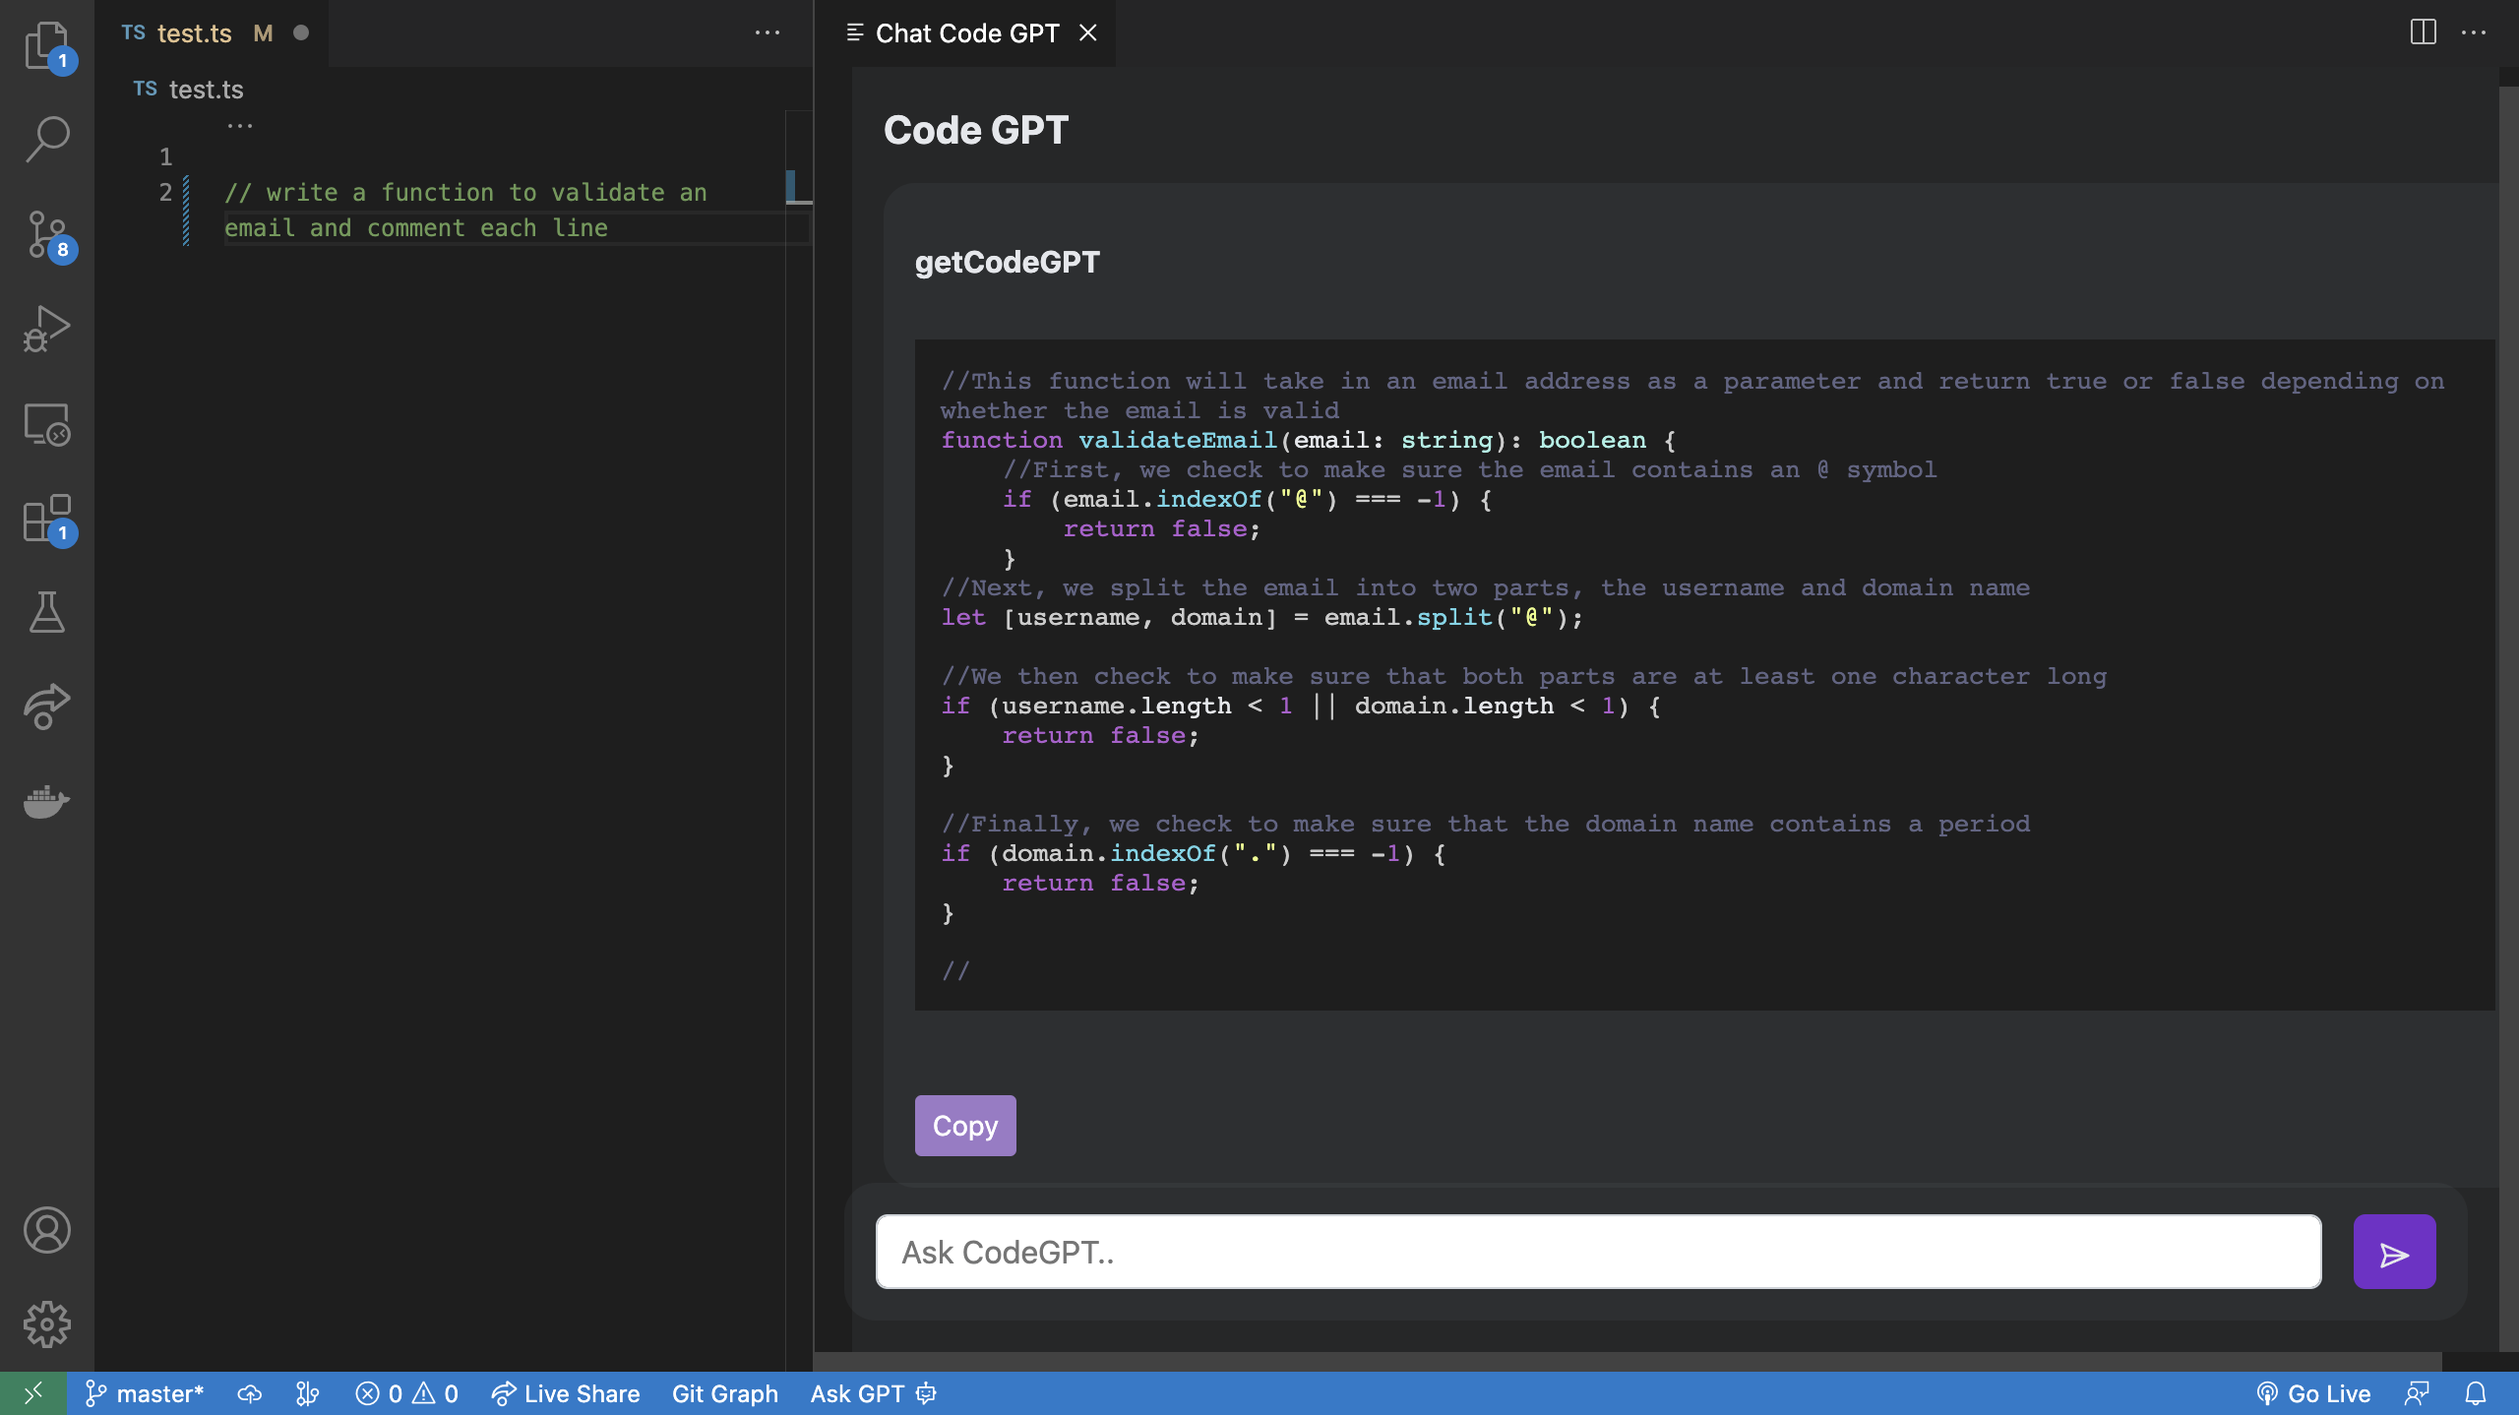Click the send message arrow button
The height and width of the screenshot is (1415, 2519).
[2394, 1252]
